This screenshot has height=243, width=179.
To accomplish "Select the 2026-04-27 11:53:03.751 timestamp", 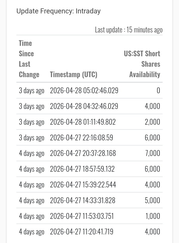I will pyautogui.click(x=82, y=216).
